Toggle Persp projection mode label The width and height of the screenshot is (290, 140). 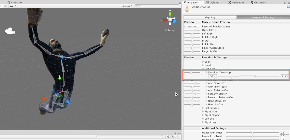pyautogui.click(x=170, y=30)
